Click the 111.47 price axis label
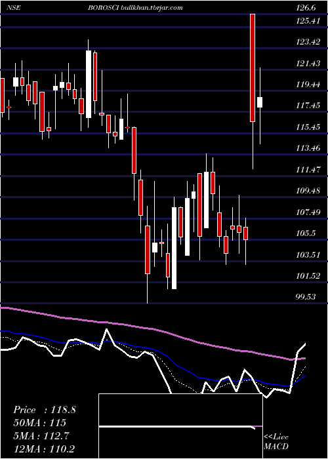Image resolution: width=328 pixels, height=459 pixels. coord(308,170)
